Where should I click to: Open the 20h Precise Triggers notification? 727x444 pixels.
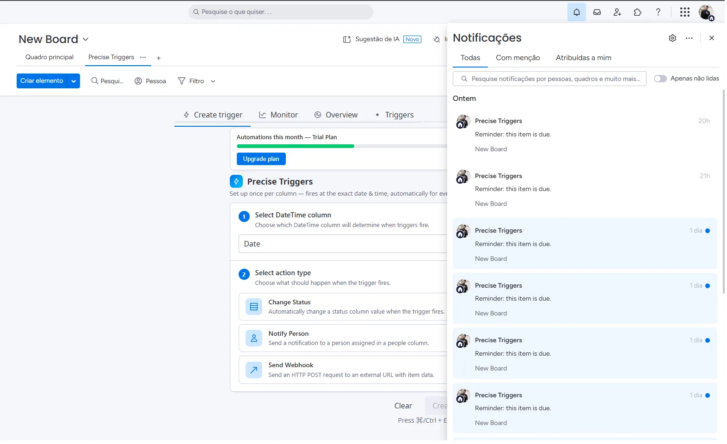click(585, 135)
